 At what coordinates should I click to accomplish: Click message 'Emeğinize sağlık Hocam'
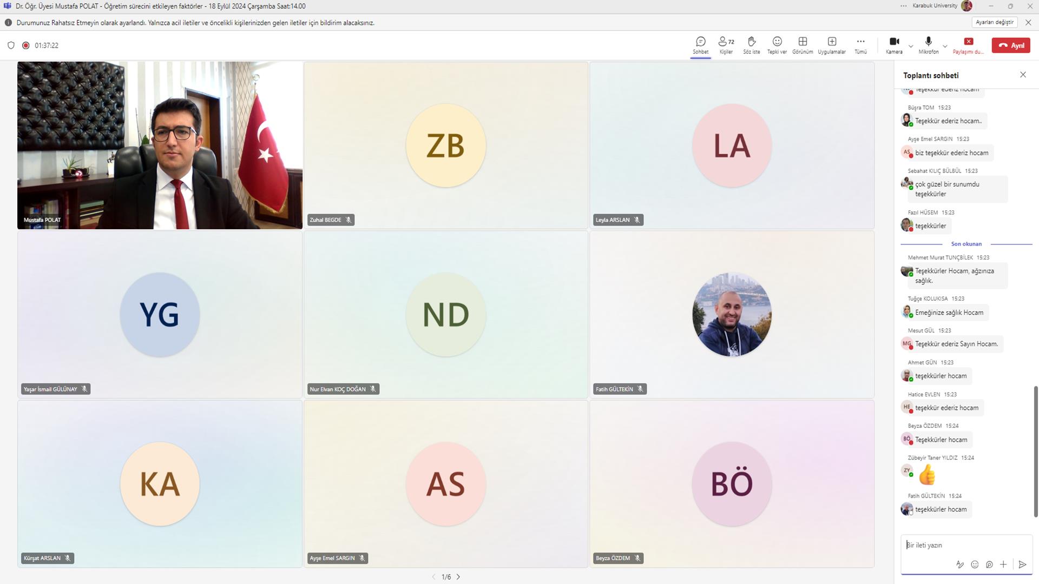[949, 312]
